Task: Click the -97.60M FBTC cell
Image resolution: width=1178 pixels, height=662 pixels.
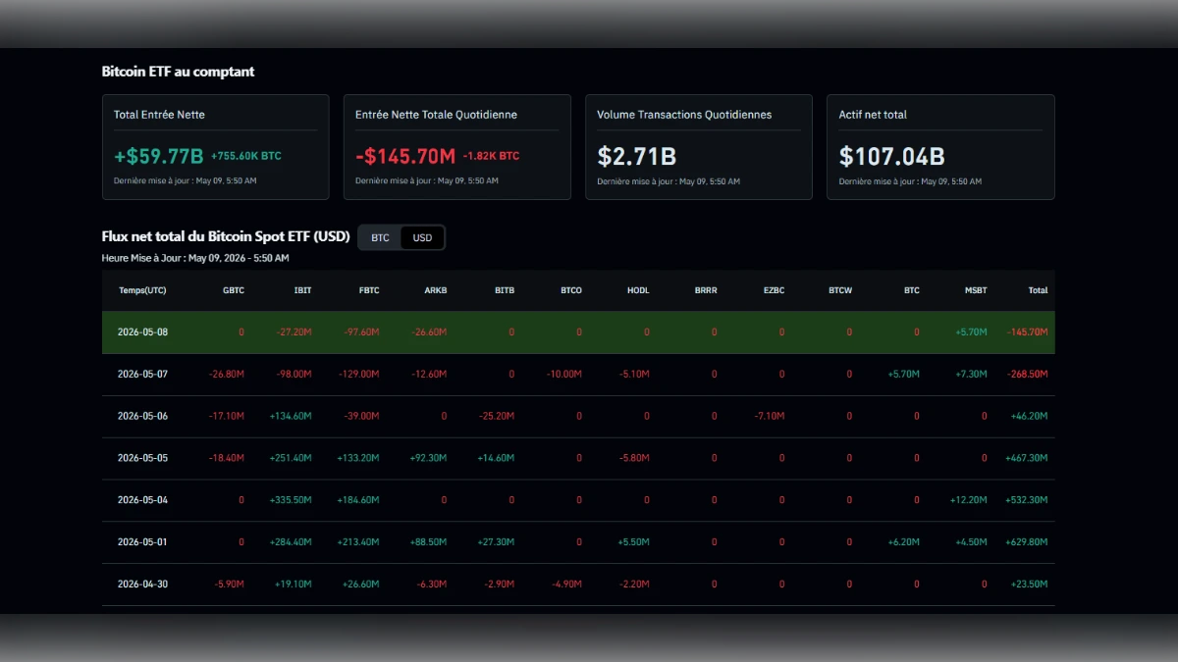Action: [362, 332]
